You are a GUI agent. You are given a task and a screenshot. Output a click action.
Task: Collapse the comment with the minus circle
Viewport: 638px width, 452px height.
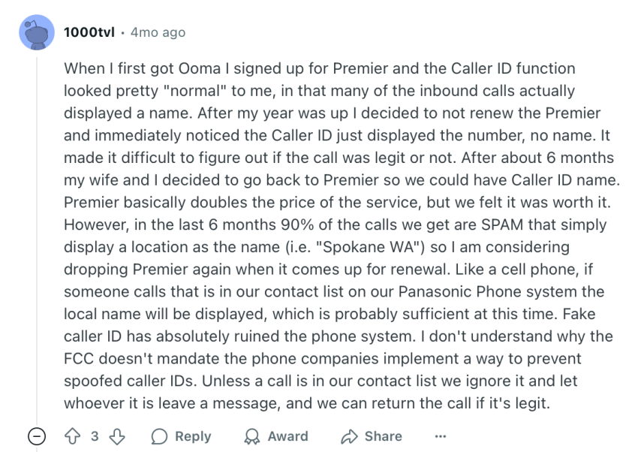[36, 436]
